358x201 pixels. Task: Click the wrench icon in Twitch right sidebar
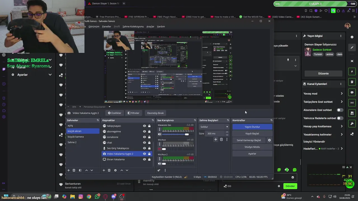[x=352, y=123]
